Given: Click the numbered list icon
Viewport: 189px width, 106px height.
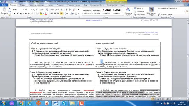Looking at the screenshot, I should click(x=56, y=9).
